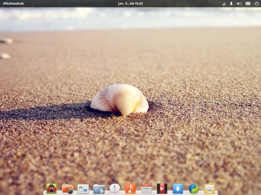Open the yellow Mail envelope in dock
The height and width of the screenshot is (195, 261).
pos(210,189)
